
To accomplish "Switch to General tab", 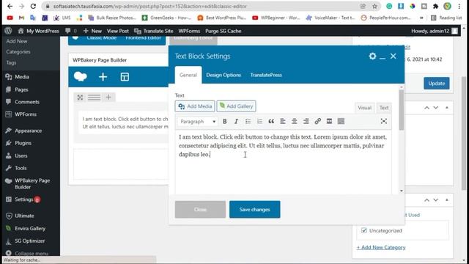I will coord(188,75).
